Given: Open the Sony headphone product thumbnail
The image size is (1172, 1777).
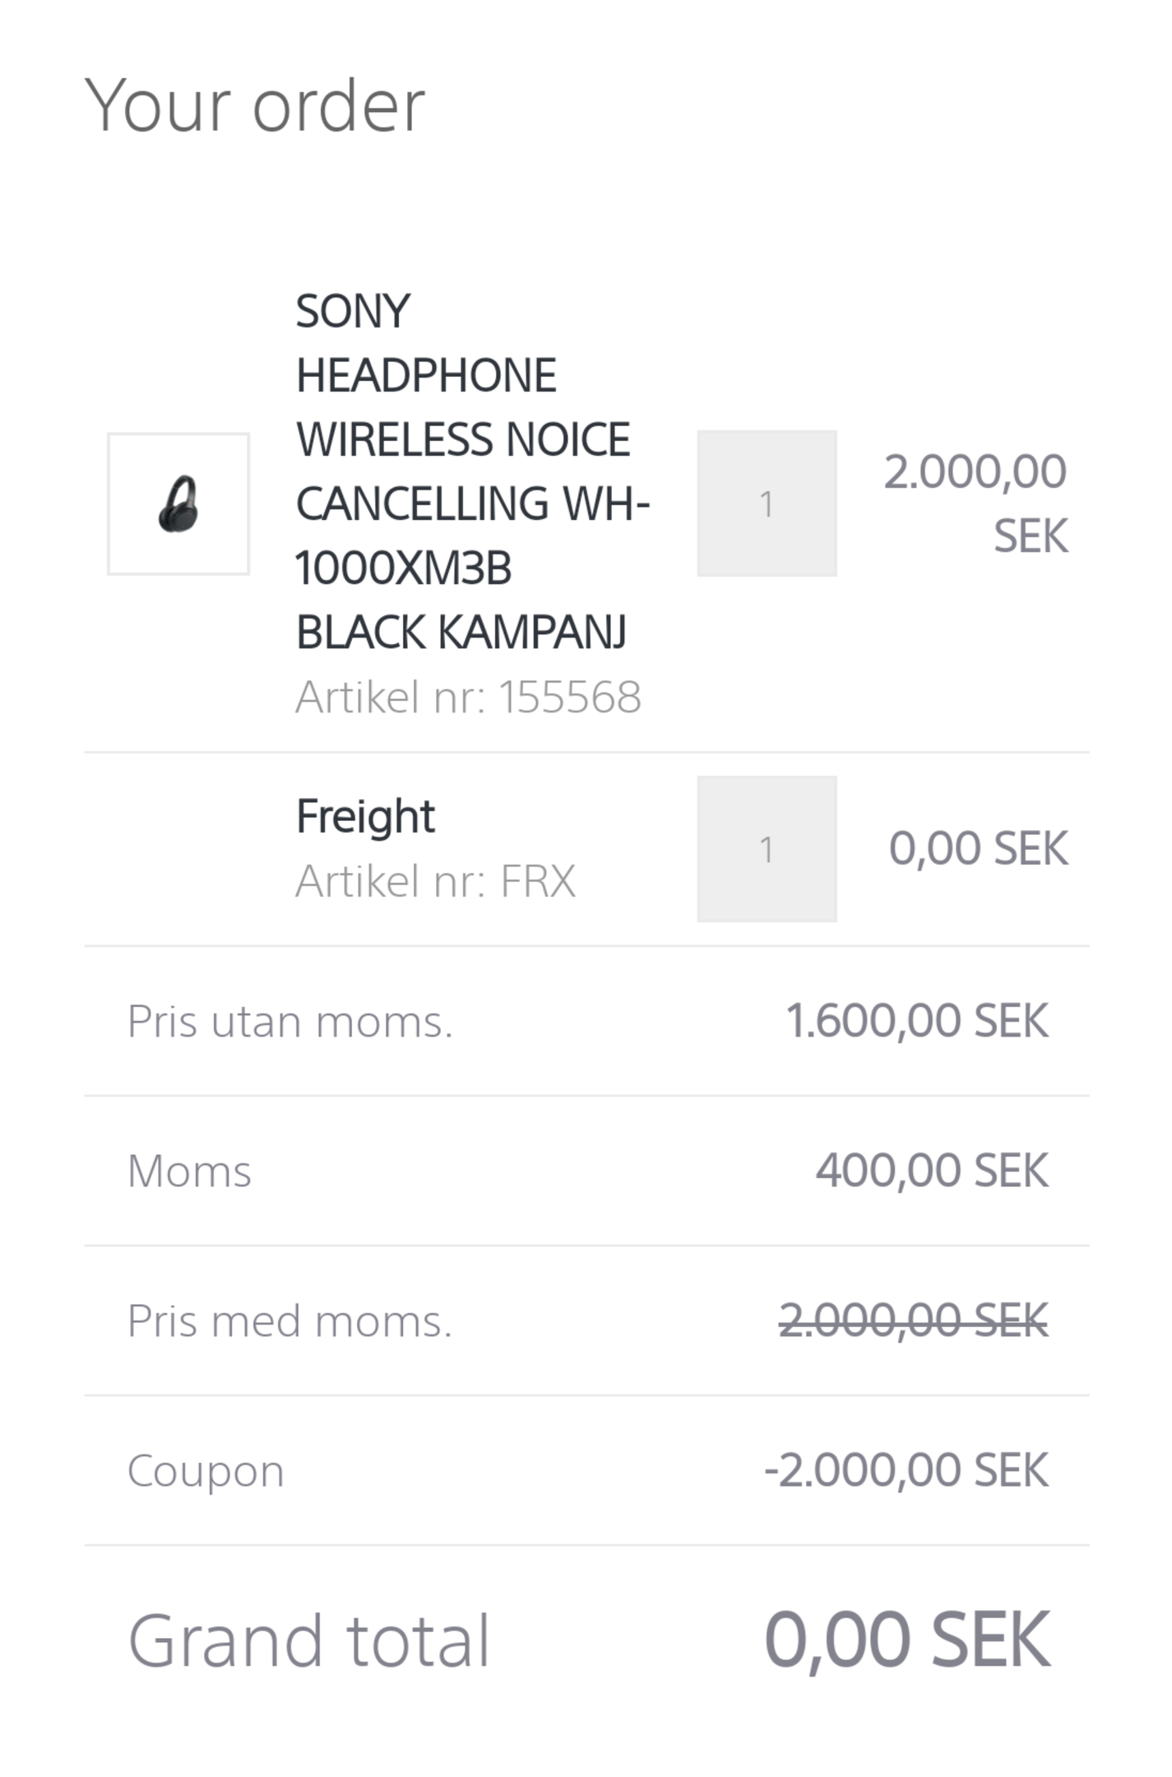Looking at the screenshot, I should coord(178,503).
